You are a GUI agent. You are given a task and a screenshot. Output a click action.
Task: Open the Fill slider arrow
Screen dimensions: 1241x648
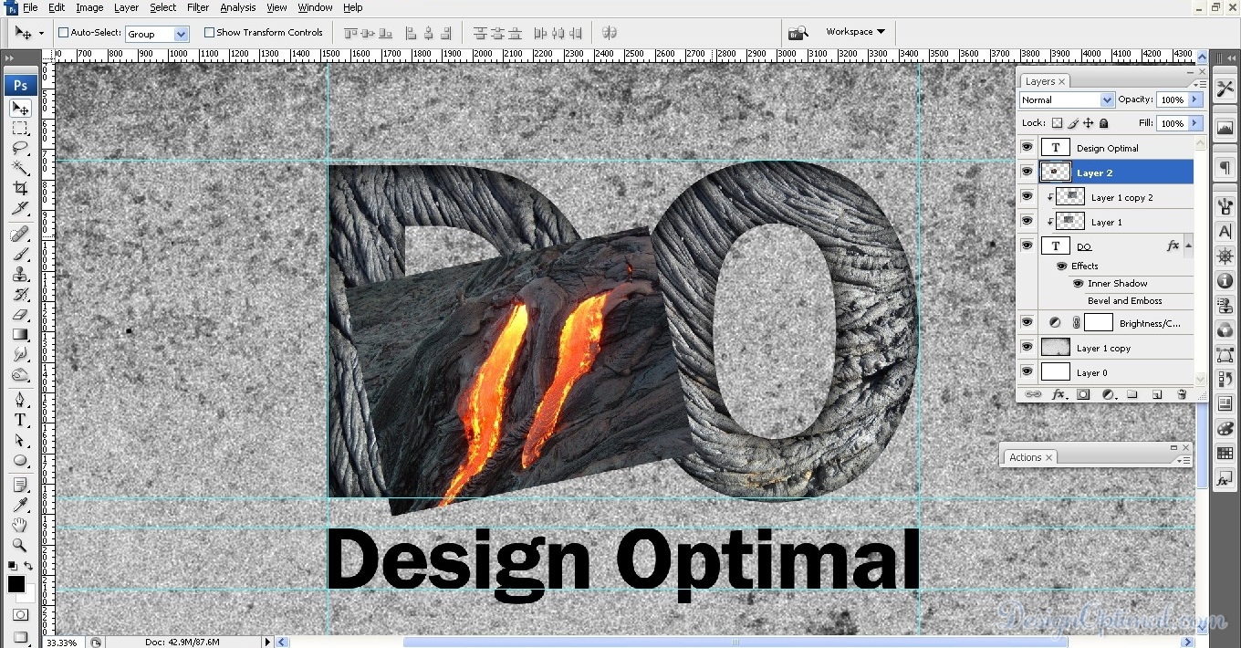pyautogui.click(x=1194, y=123)
